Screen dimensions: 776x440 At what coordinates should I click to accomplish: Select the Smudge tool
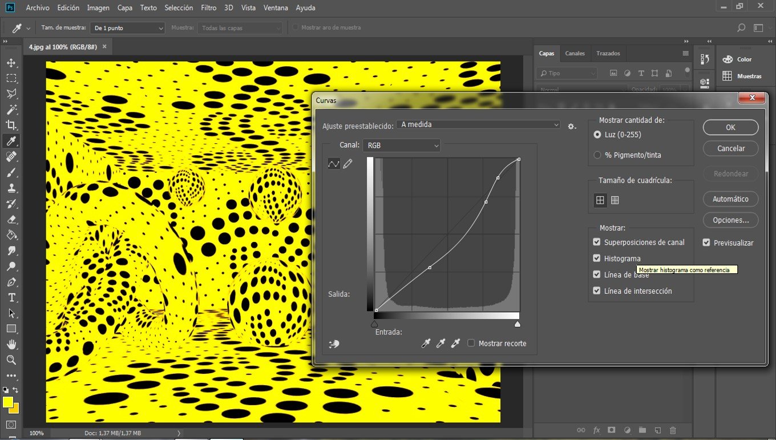pyautogui.click(x=11, y=251)
